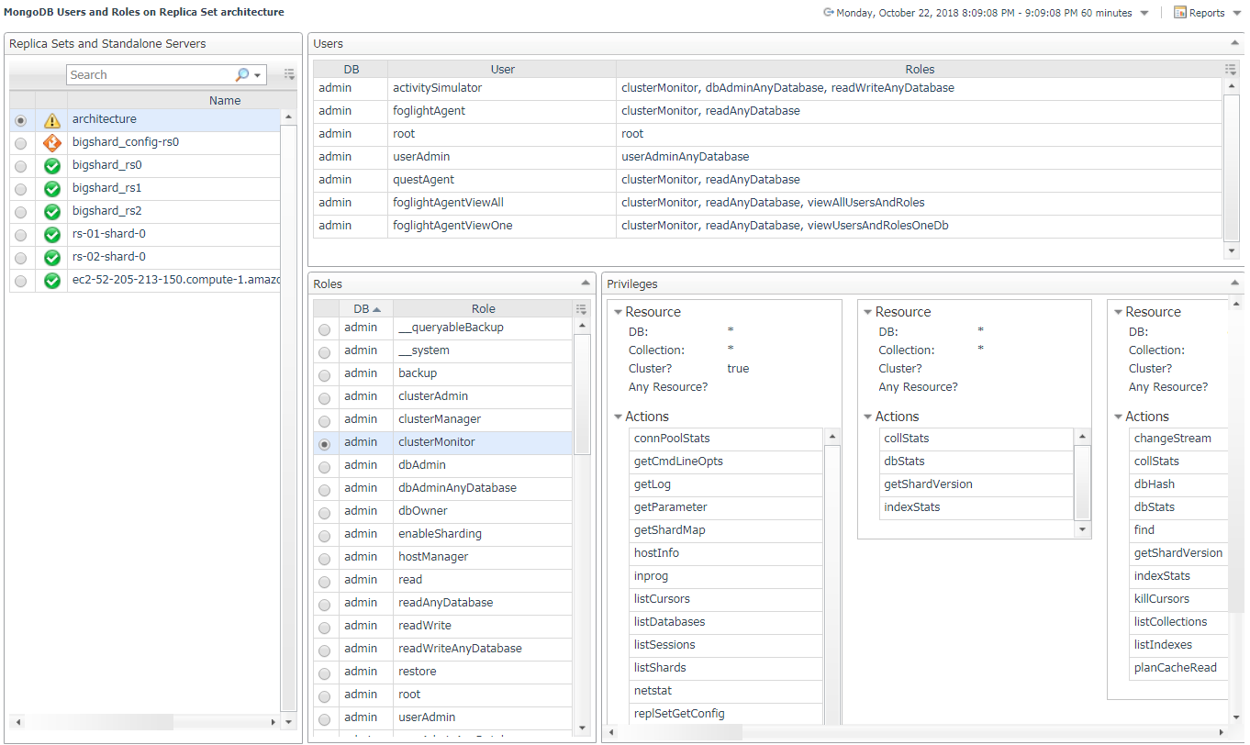Select the bigshard_rs1 radio button
The width and height of the screenshot is (1250, 745).
point(21,189)
